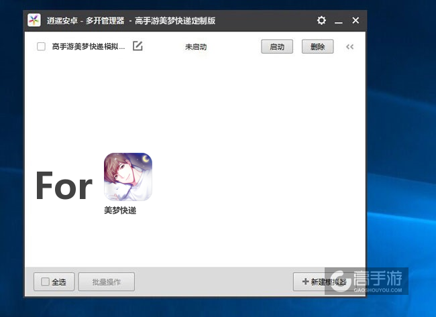
Task: Click the 美梦快递 caption under the icon
Action: [120, 210]
